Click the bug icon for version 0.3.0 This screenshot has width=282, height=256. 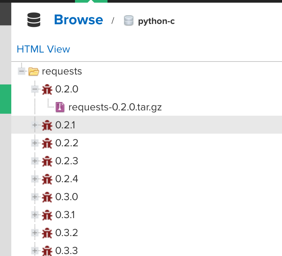click(x=47, y=197)
